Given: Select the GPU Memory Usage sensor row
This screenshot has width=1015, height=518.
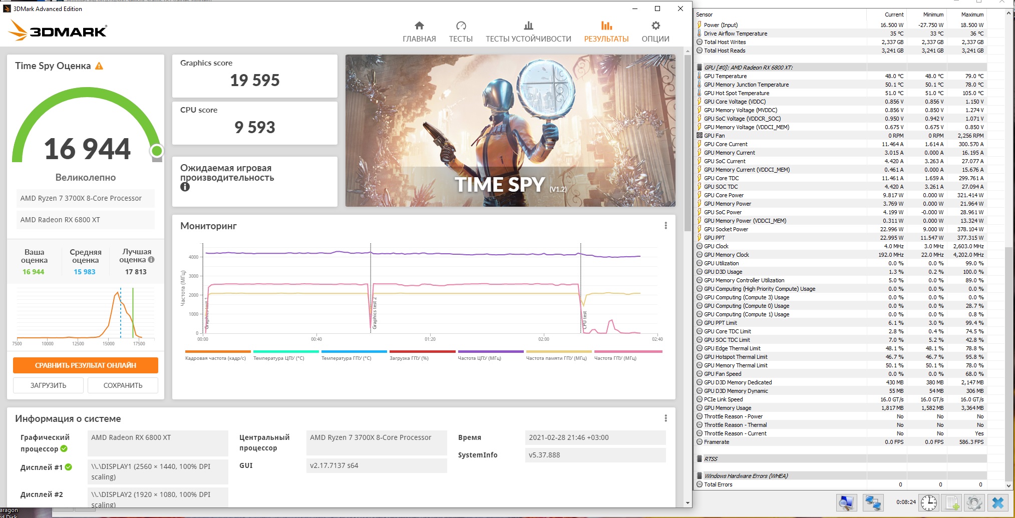Looking at the screenshot, I should point(841,408).
